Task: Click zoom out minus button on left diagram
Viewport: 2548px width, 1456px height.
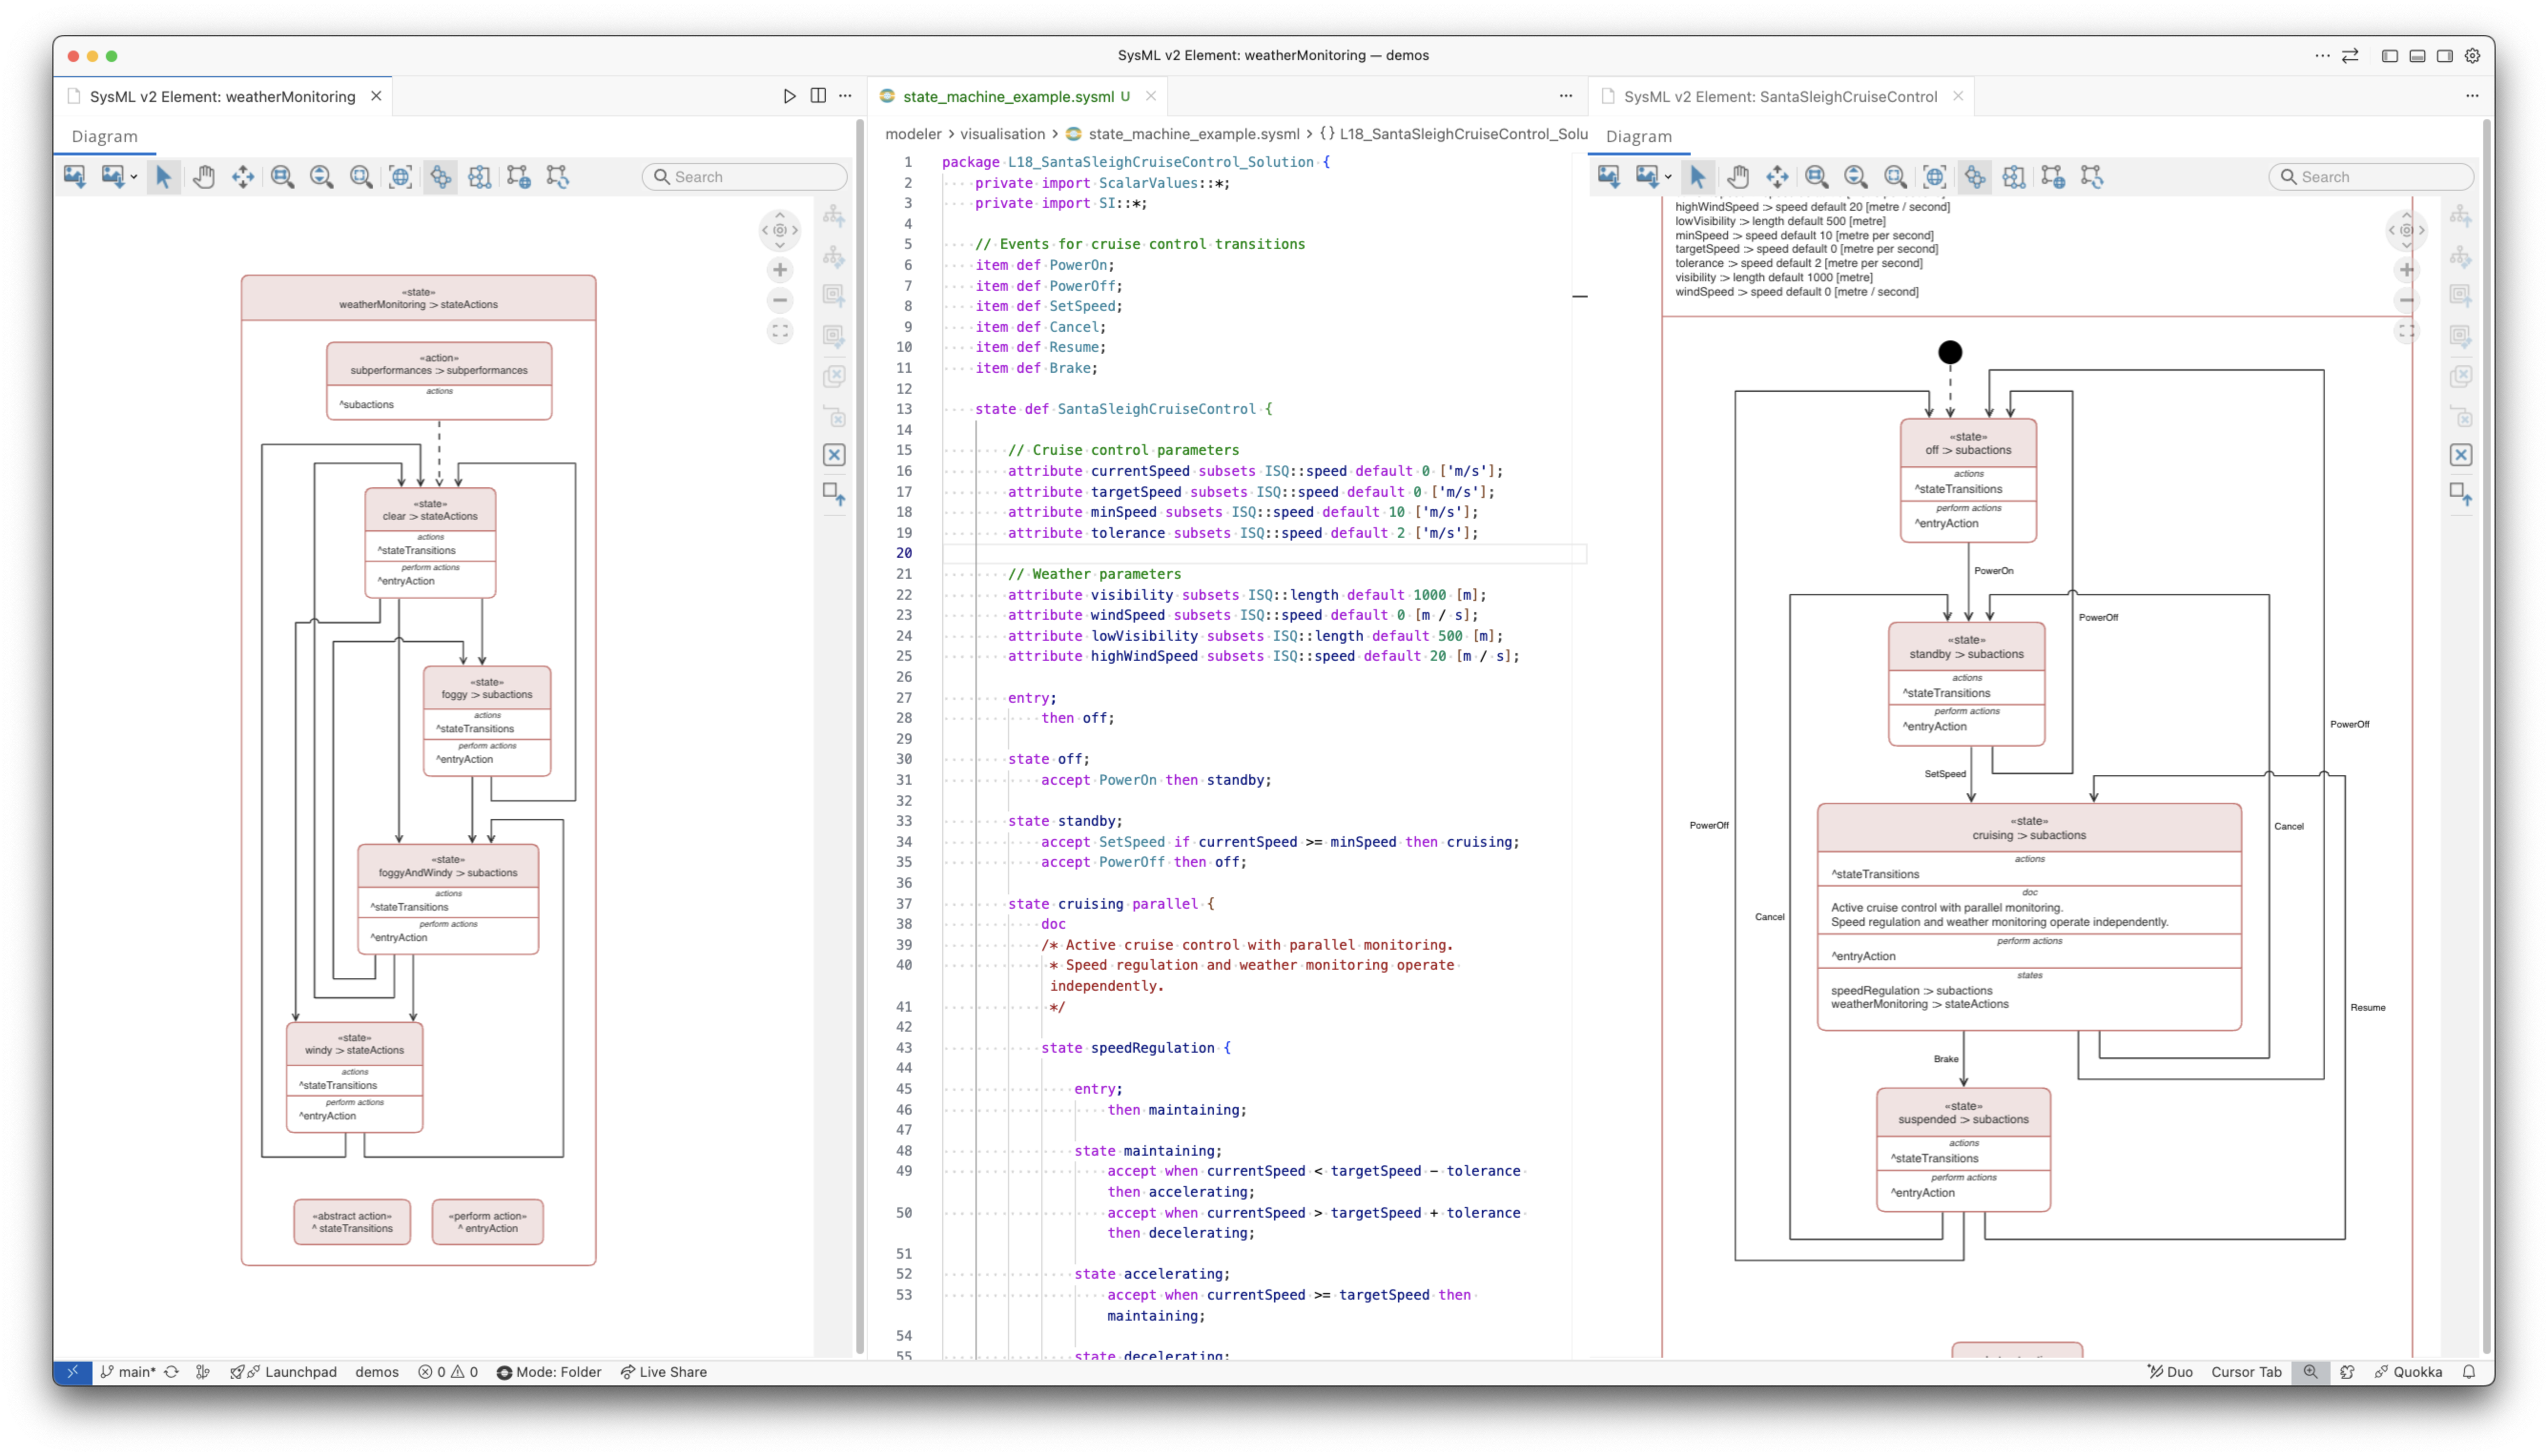Action: point(779,300)
